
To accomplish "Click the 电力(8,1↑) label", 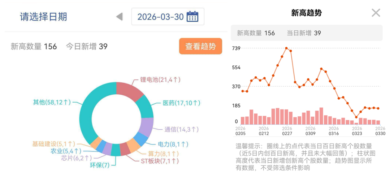I will (x=173, y=144).
